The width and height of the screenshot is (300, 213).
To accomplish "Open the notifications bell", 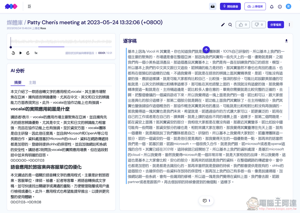I will pos(272,7).
